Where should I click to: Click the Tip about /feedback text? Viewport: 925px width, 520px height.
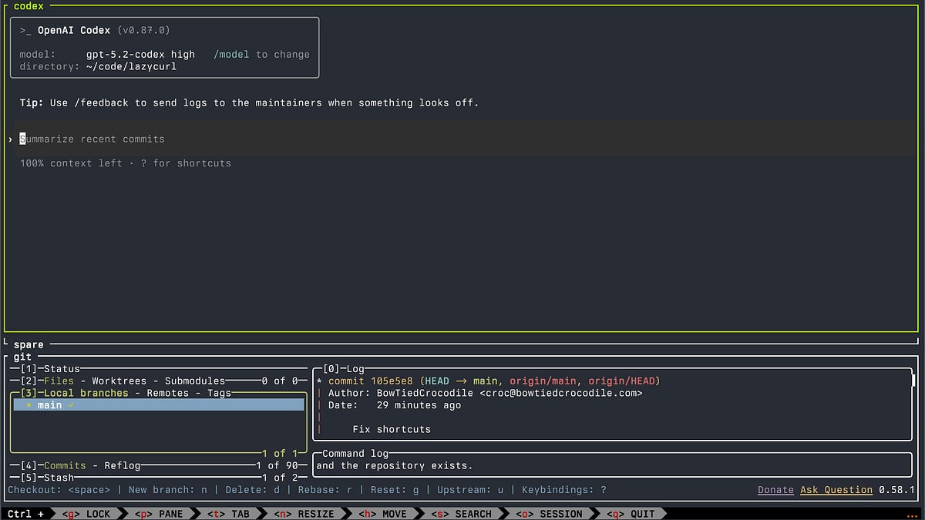click(x=249, y=102)
